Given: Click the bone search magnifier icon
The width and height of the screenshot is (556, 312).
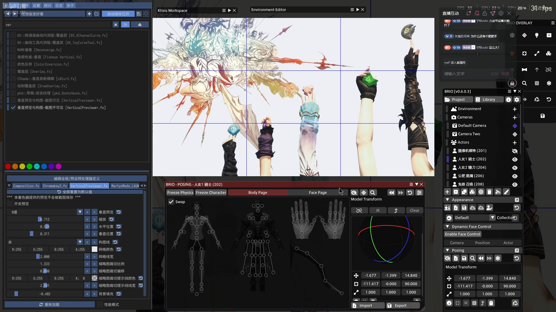Looking at the screenshot, I should (x=373, y=192).
